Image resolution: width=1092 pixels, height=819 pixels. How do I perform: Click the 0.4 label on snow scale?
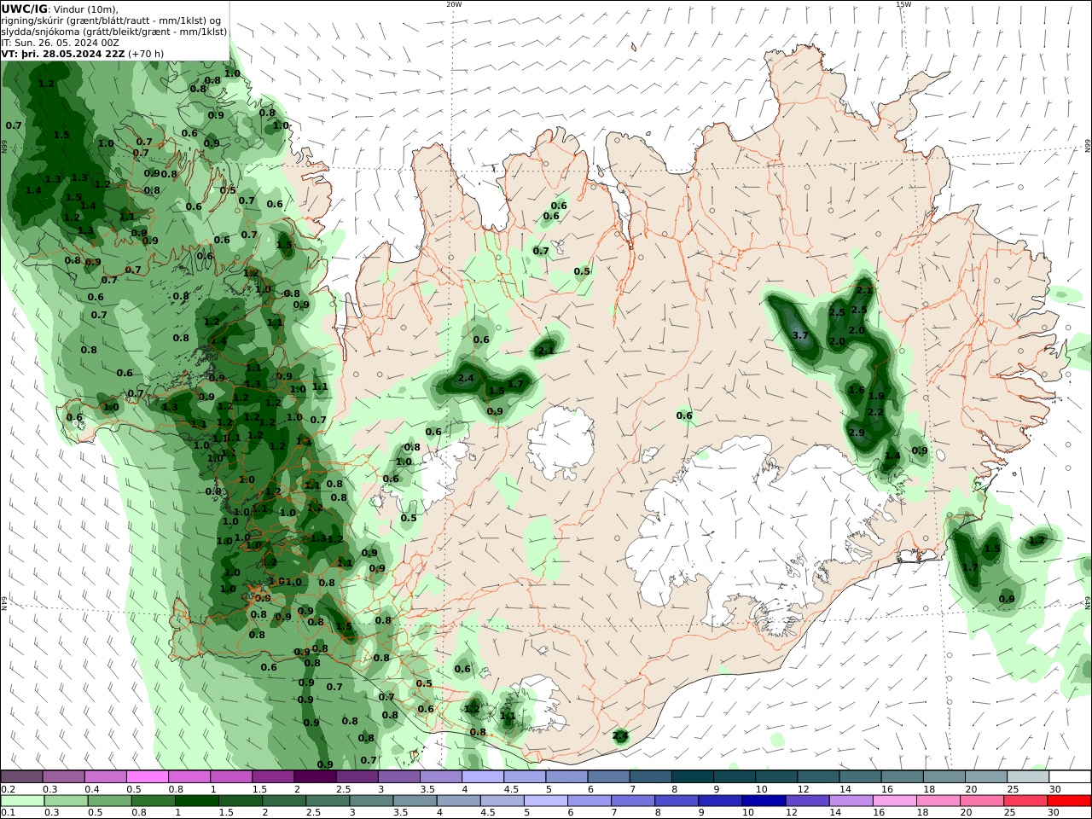pyautogui.click(x=91, y=789)
